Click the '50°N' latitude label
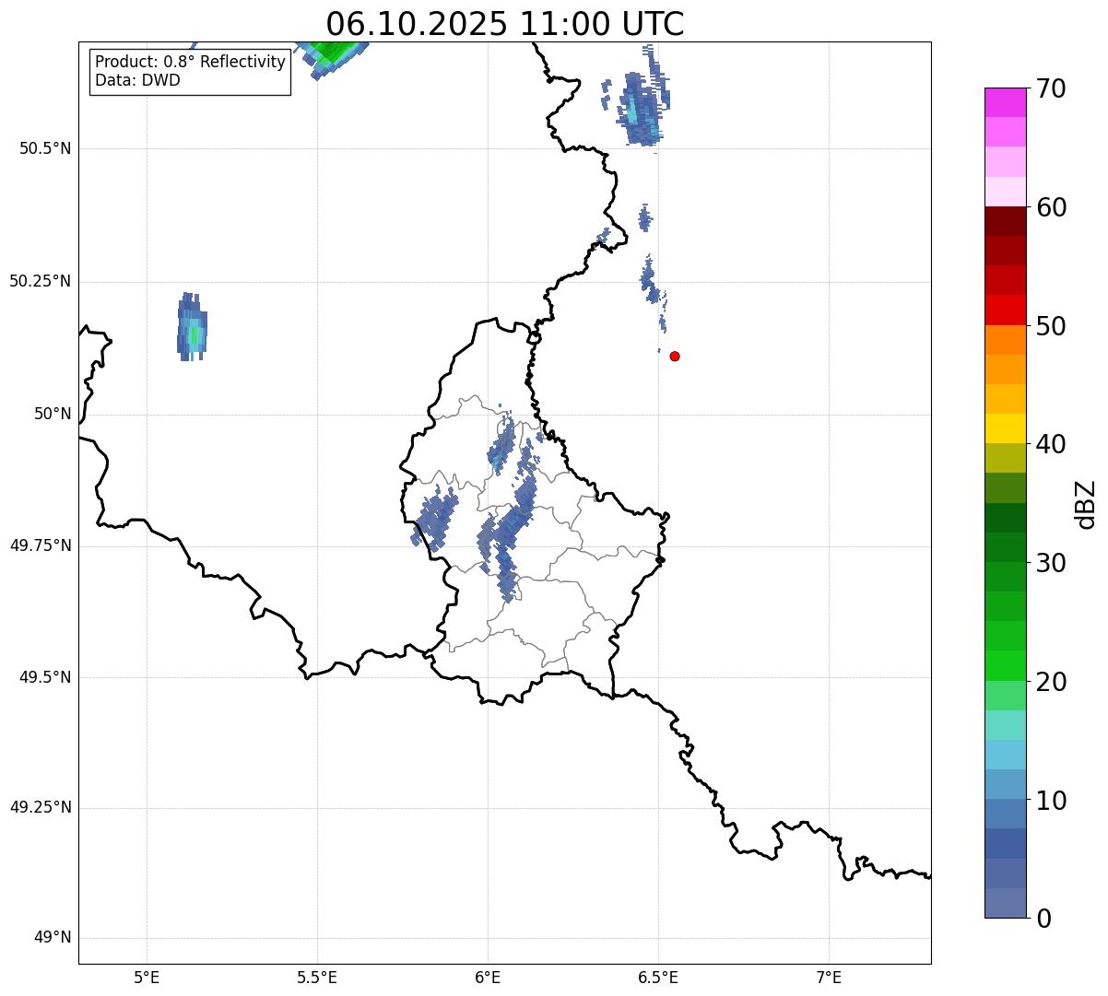 (53, 414)
